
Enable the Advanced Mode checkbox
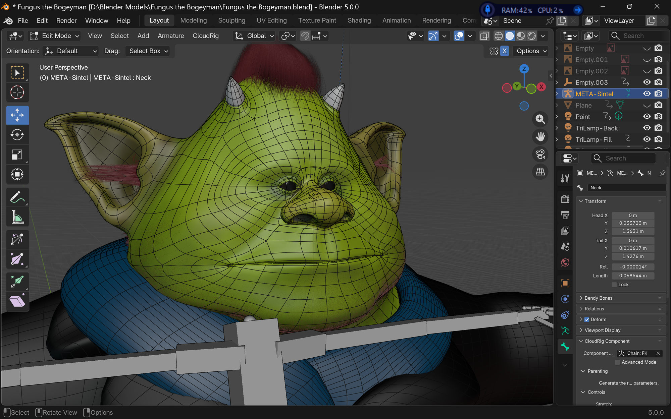click(x=617, y=362)
